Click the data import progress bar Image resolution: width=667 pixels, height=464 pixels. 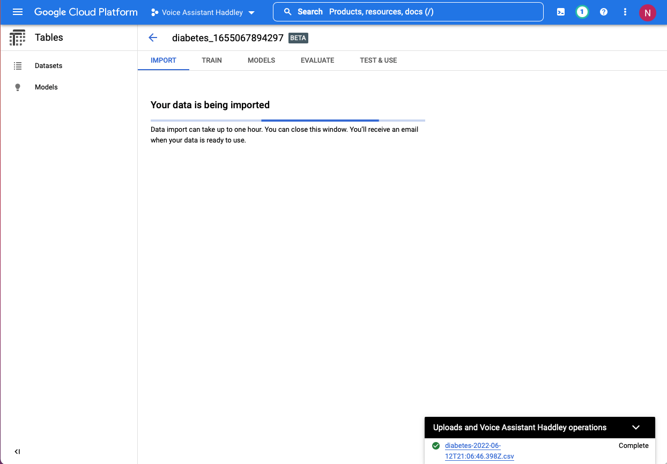tap(288, 120)
